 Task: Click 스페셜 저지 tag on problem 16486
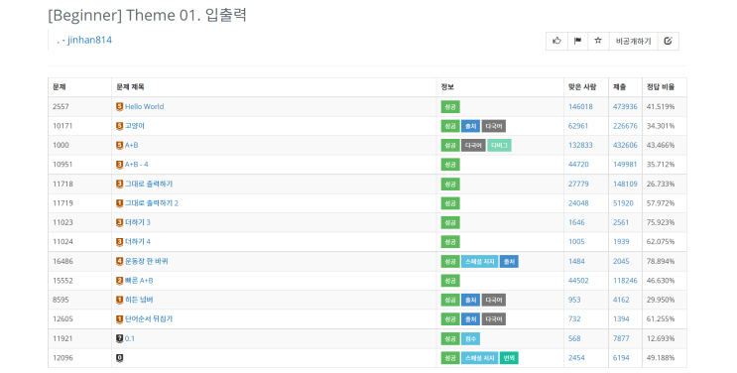(x=479, y=262)
